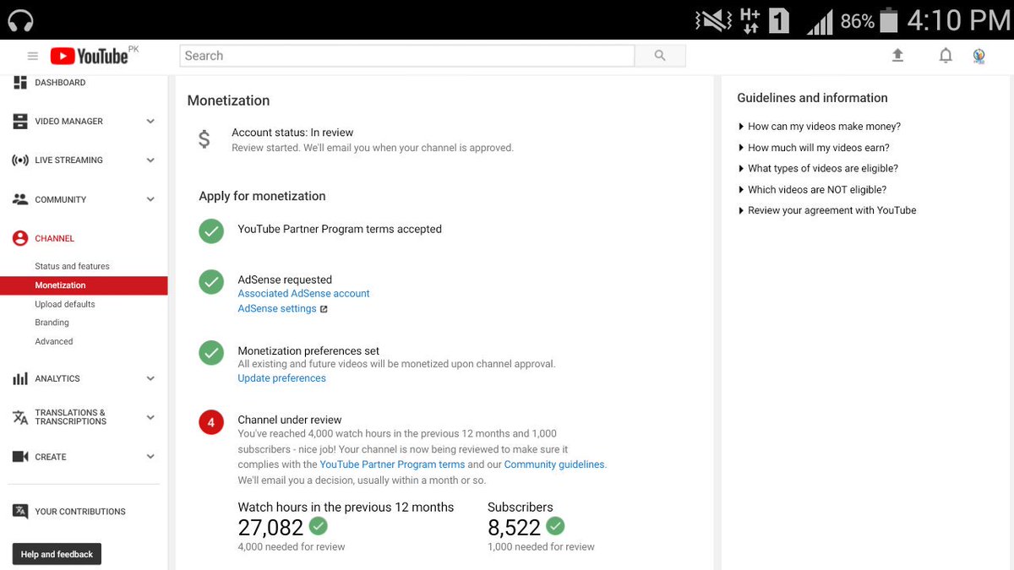Expand 'How can my videos make money?'
1014x570 pixels.
pyautogui.click(x=820, y=127)
